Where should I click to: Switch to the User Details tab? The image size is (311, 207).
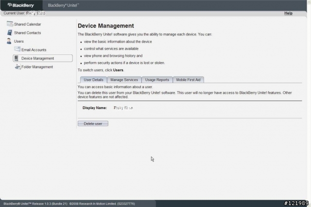pos(93,80)
